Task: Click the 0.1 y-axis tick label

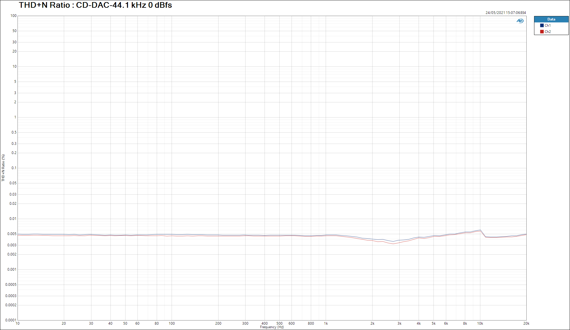Action: coord(14,168)
